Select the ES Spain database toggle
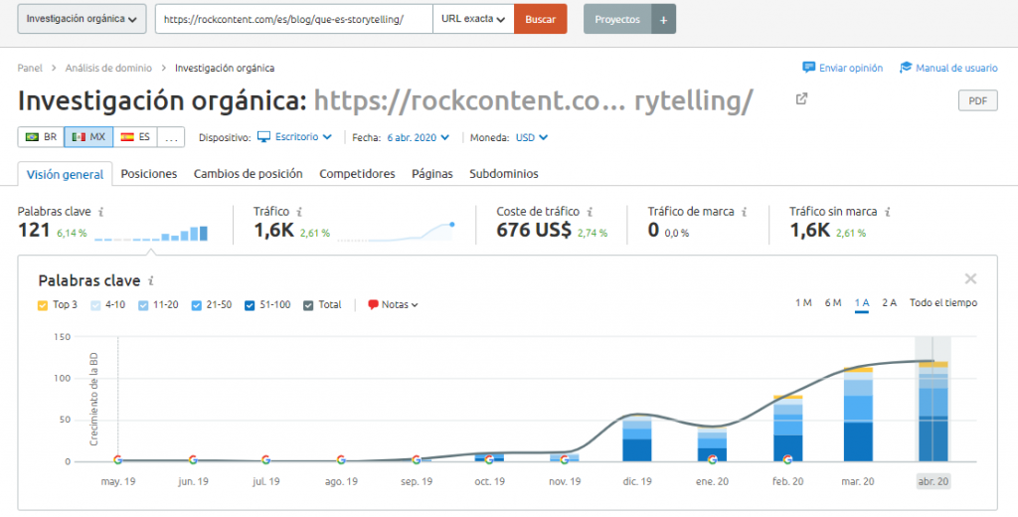This screenshot has height=517, width=1018. [135, 137]
